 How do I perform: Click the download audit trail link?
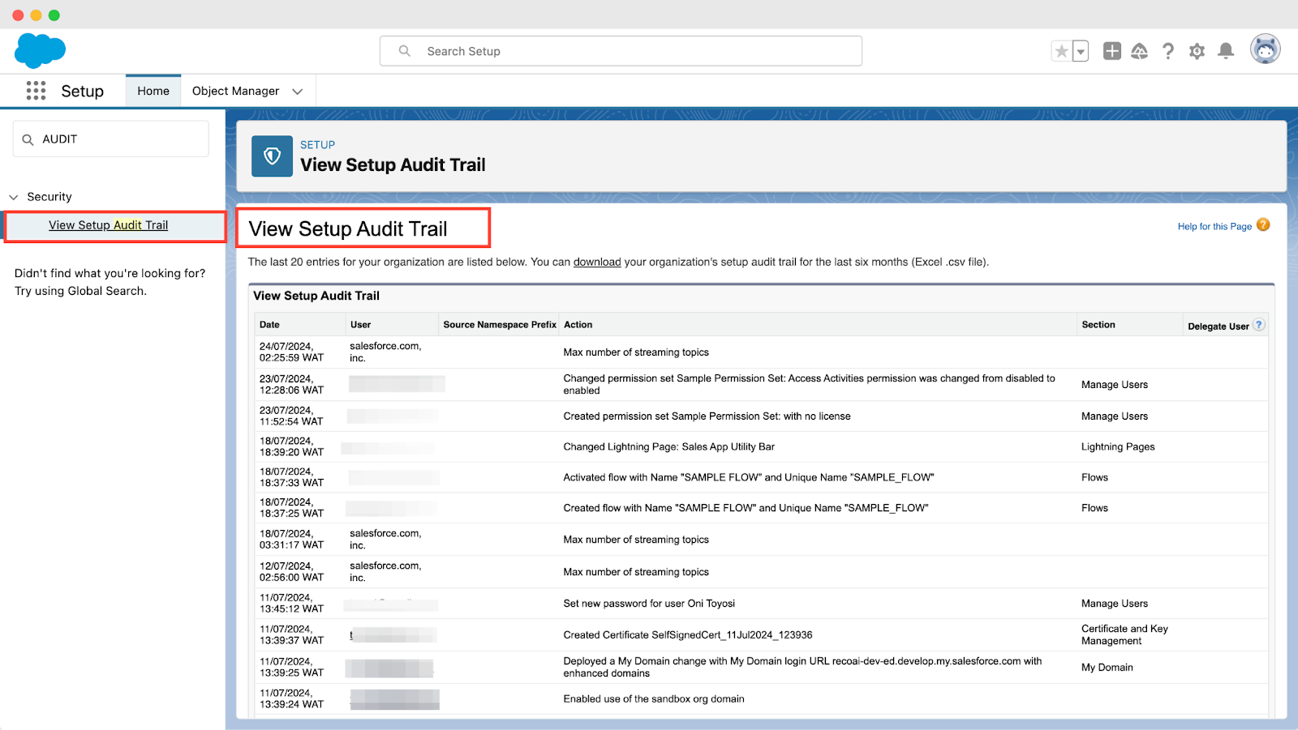click(597, 262)
